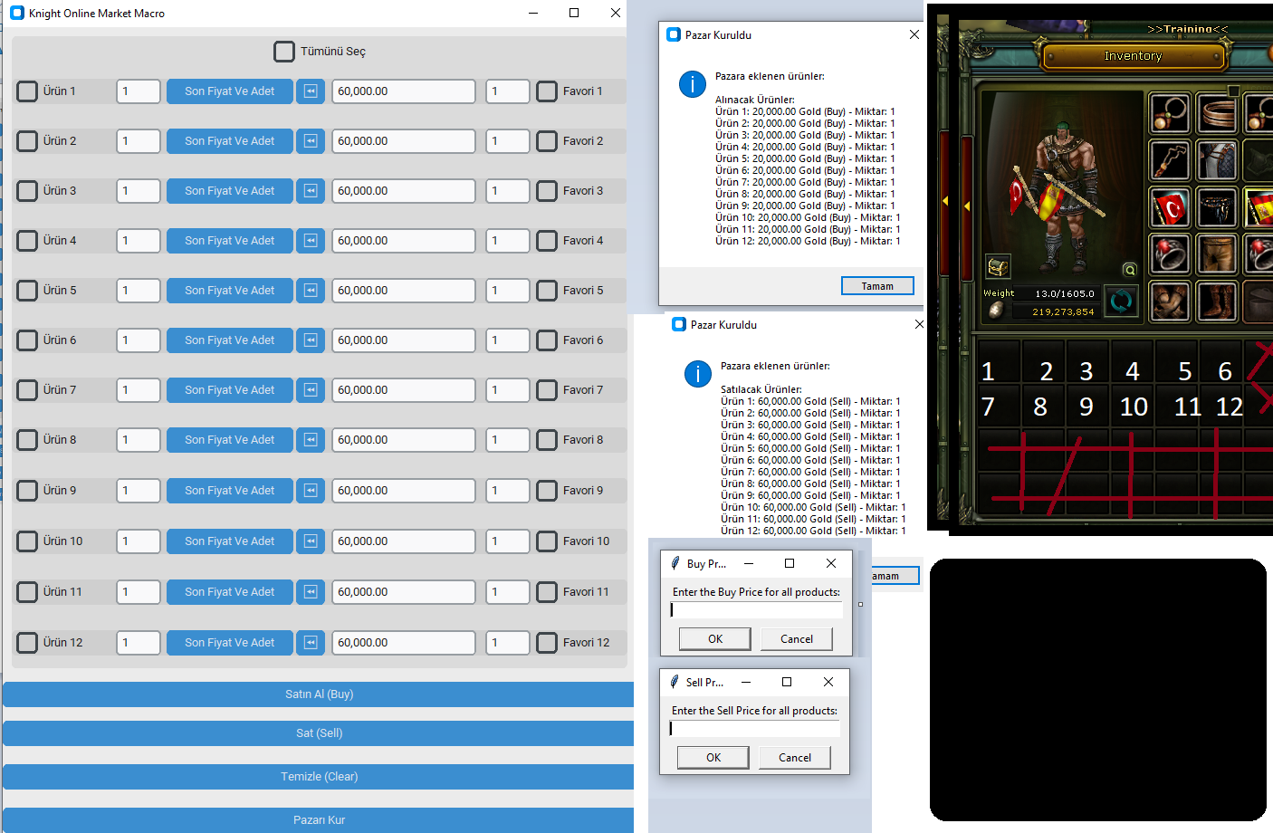The image size is (1273, 833).
Task: Click Cancel in the Buy Price dialog
Action: click(x=797, y=639)
